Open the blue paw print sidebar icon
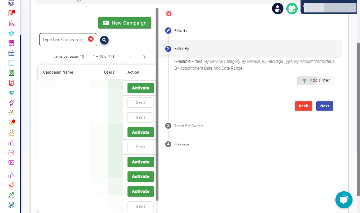 [11, 33]
